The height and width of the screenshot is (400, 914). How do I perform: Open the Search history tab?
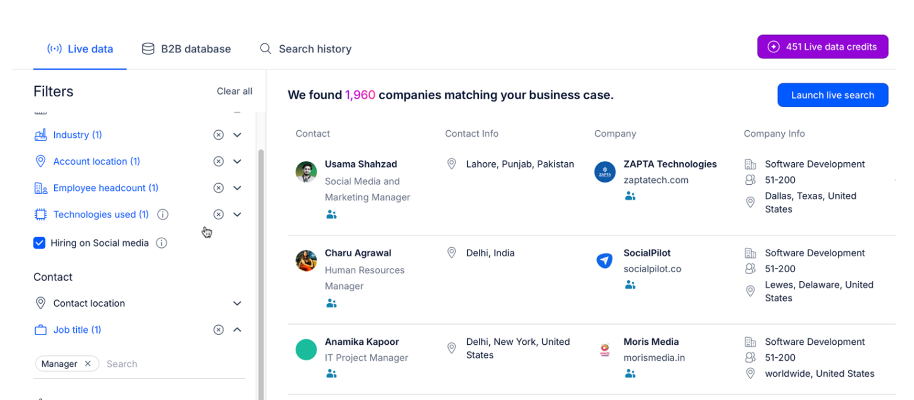tap(306, 49)
